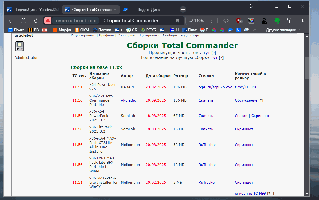Click the uBlock Origin extension icon
319x200 pixels.
tap(239, 21)
